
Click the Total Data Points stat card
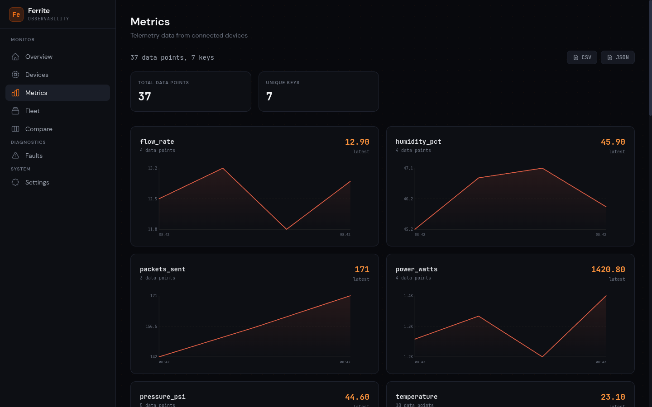(191, 91)
